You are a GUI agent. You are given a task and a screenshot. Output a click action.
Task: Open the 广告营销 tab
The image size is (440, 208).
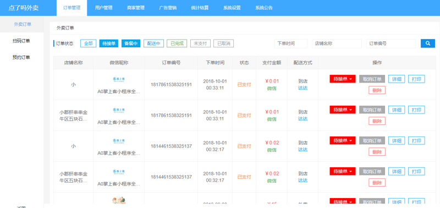[168, 8]
